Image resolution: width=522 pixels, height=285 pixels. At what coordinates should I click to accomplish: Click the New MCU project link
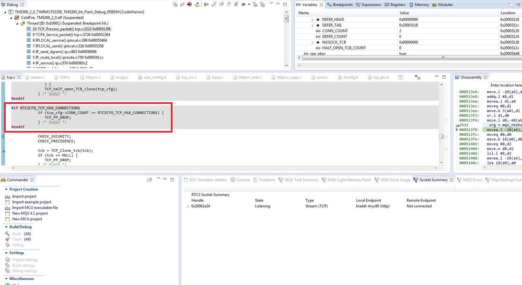(x=27, y=219)
